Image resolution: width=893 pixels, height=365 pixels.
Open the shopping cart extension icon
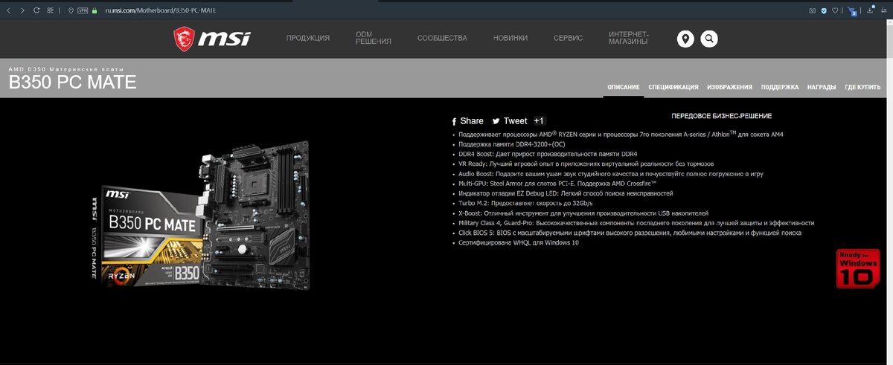coord(853,11)
